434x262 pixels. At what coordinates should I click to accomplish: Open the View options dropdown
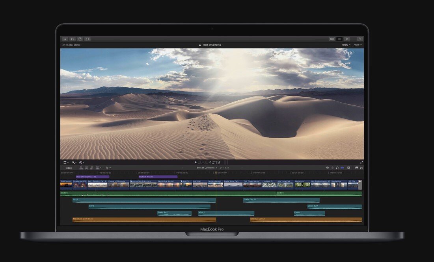[358, 45]
